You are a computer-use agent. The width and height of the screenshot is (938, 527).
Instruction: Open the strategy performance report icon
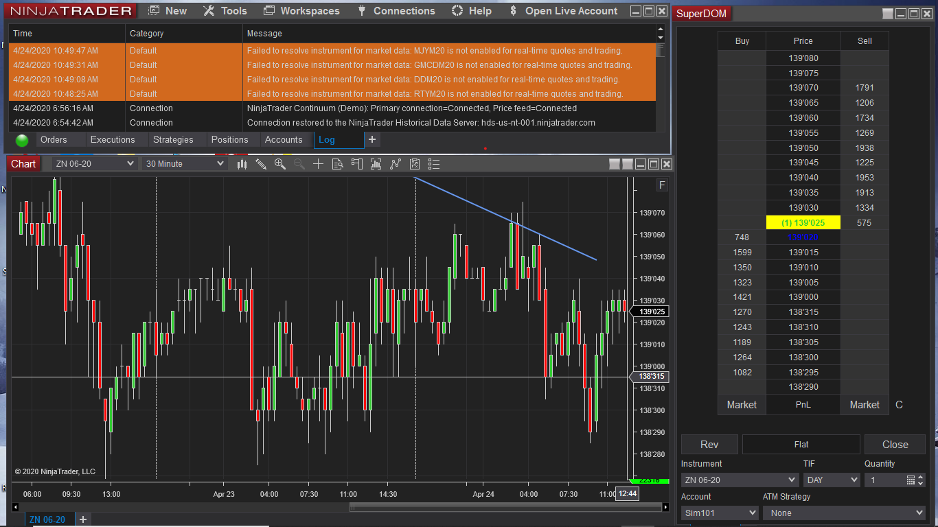click(414, 164)
